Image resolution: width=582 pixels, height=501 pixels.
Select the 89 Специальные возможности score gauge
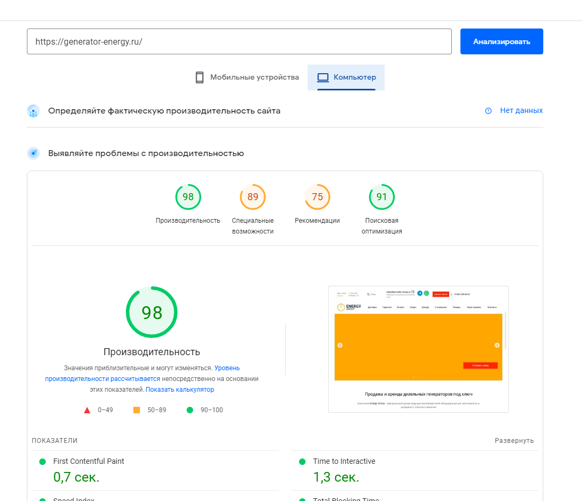click(253, 197)
